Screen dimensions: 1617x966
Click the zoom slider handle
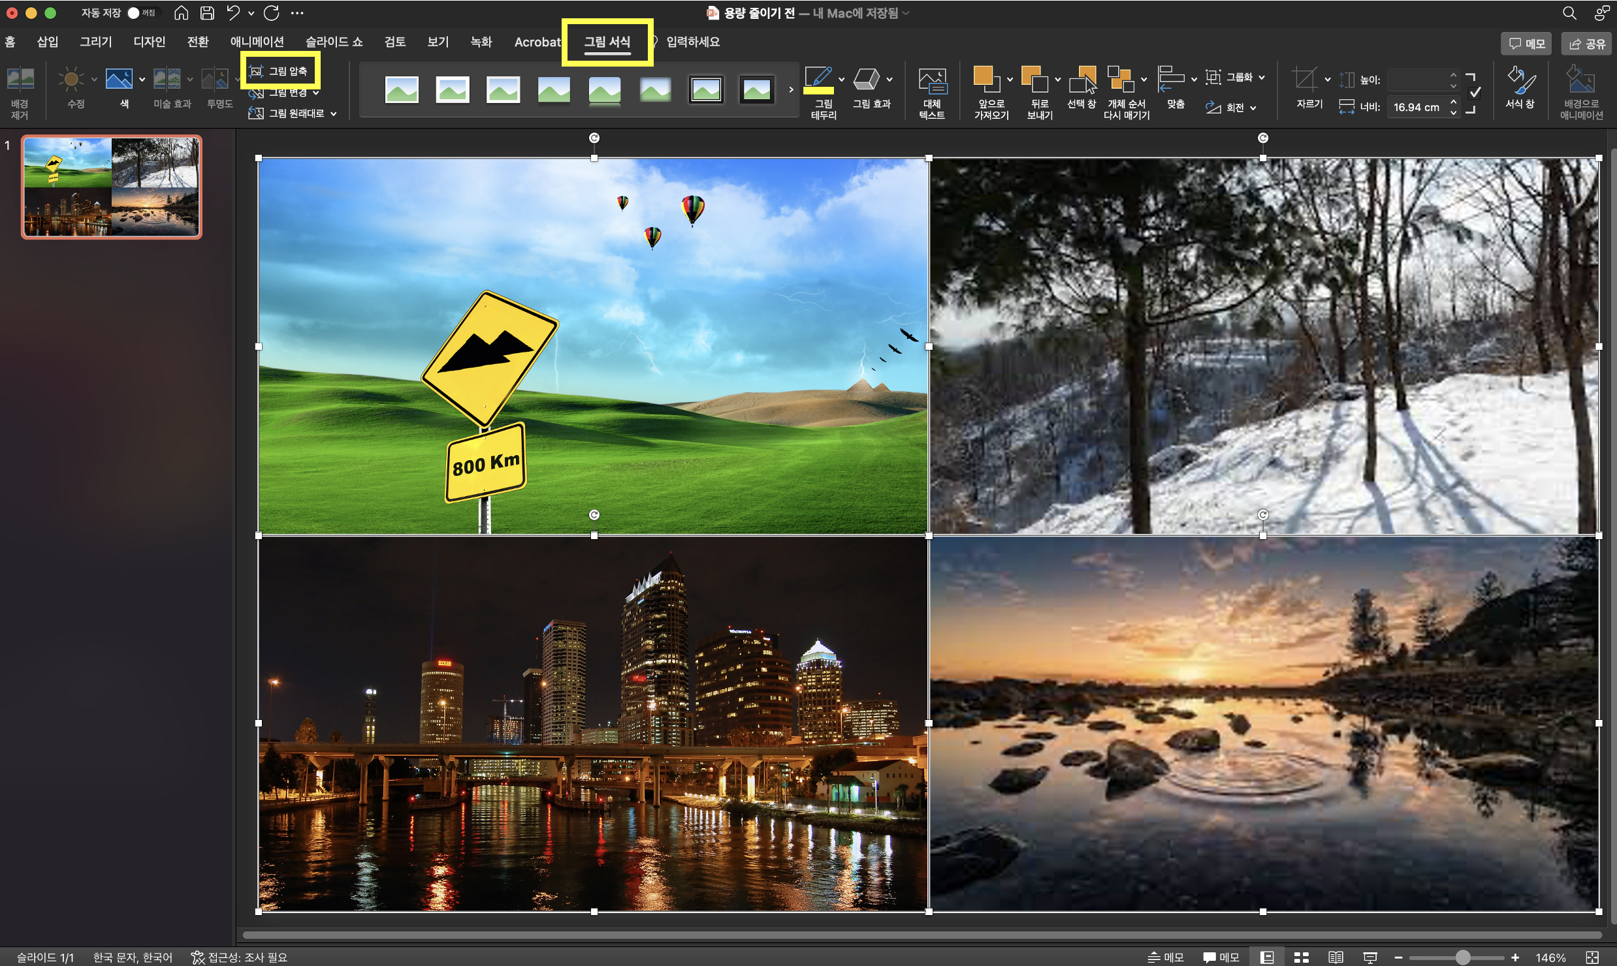(x=1463, y=957)
